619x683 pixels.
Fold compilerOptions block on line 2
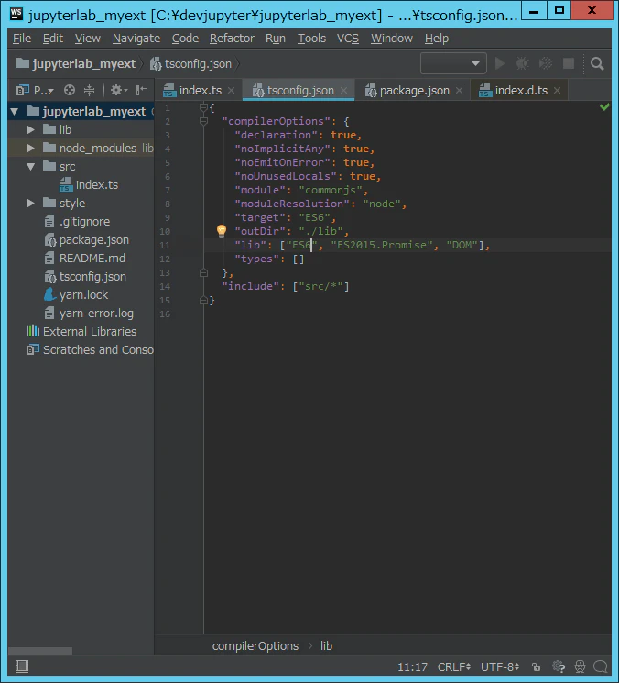(x=203, y=121)
